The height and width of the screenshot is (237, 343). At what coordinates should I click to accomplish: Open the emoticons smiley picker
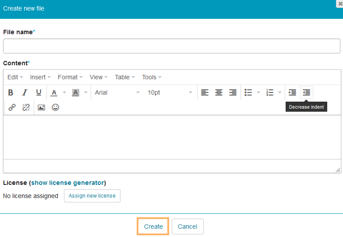point(55,107)
